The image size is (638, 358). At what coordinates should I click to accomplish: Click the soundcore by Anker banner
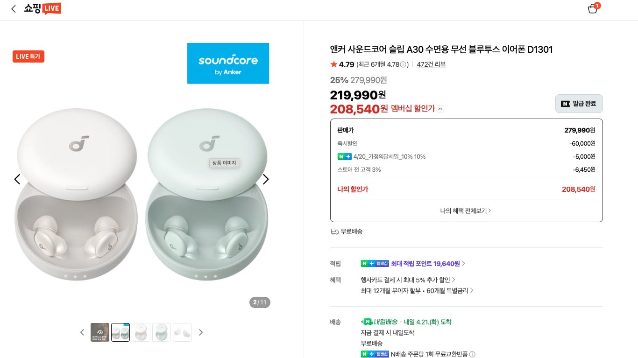click(228, 63)
